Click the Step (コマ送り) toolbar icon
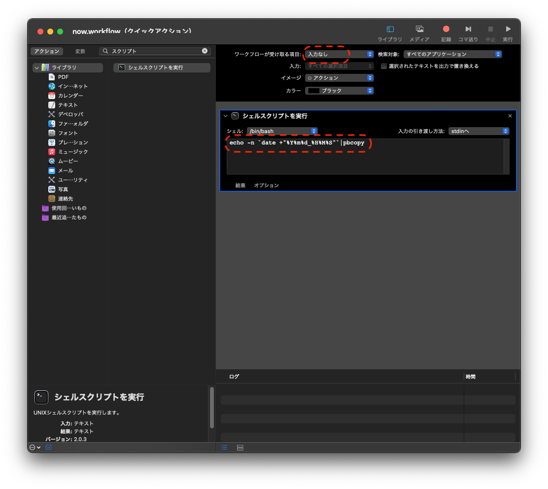 click(468, 29)
